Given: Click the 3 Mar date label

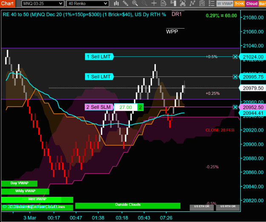Looking at the screenshot, I should tap(30, 218).
